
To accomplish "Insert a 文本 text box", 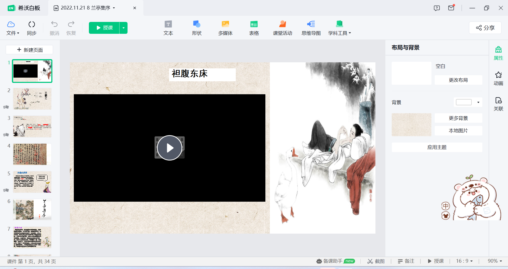I will click(168, 28).
